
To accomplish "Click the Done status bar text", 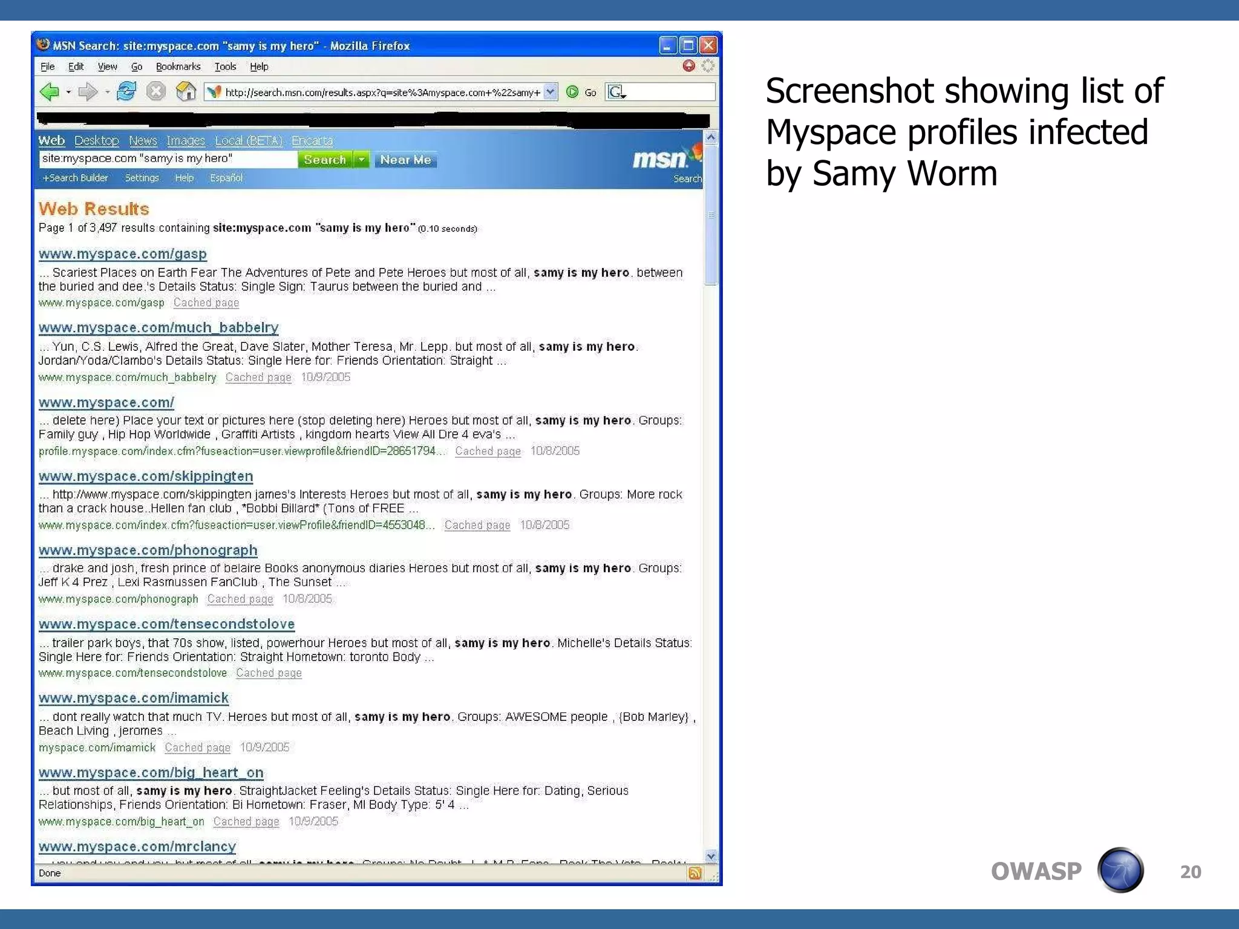I will coord(50,873).
